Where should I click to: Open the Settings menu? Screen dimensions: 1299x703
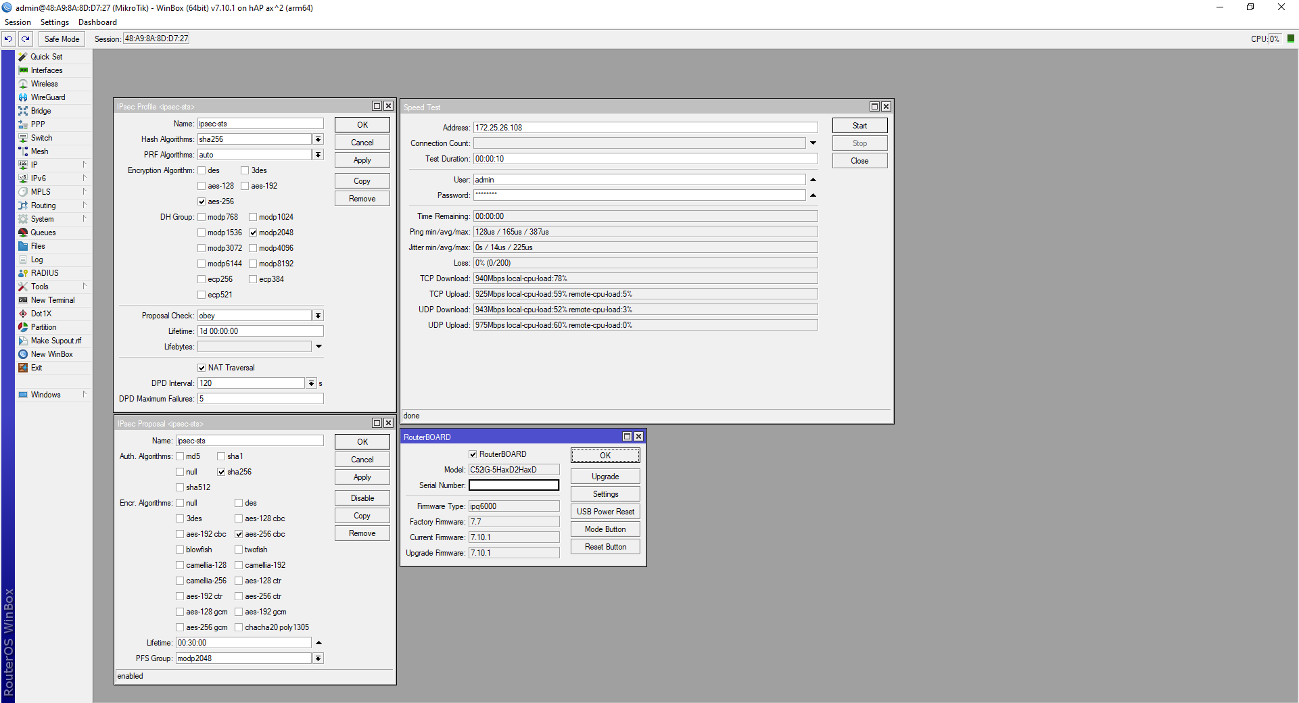coord(54,22)
